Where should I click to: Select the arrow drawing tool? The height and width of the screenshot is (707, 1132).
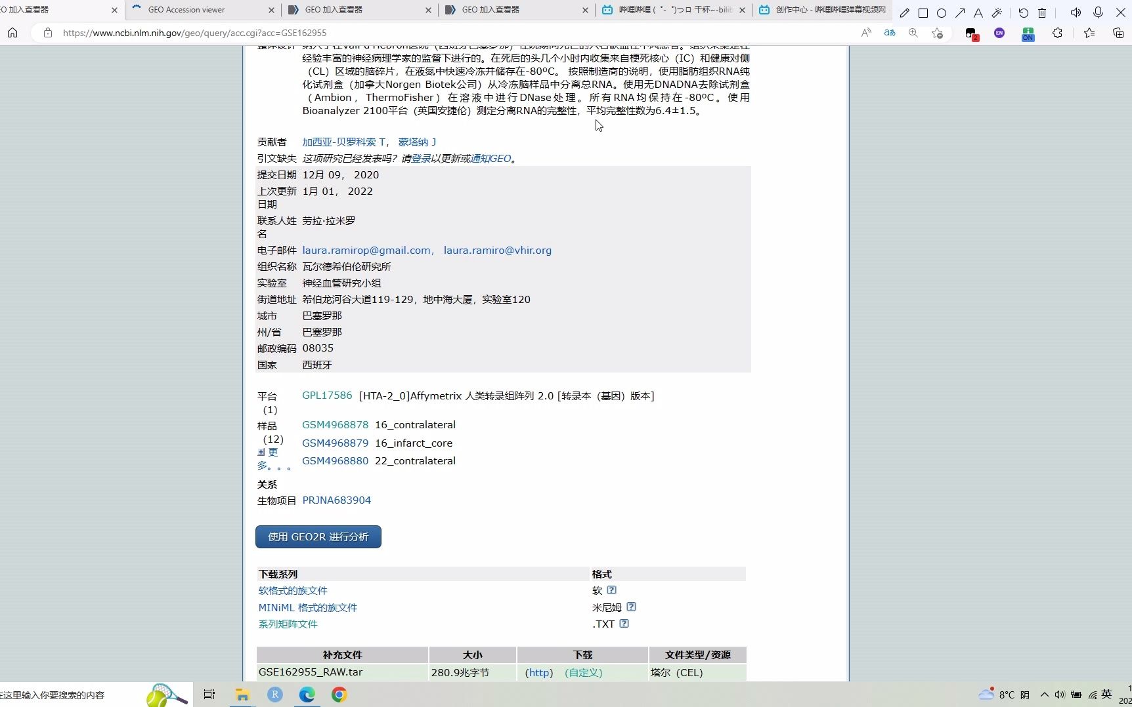(x=960, y=13)
